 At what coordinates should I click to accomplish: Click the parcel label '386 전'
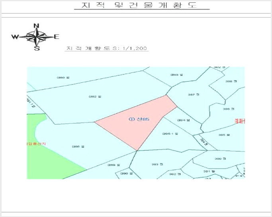(229, 109)
